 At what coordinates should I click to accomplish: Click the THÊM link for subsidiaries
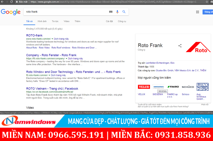(x=203, y=70)
